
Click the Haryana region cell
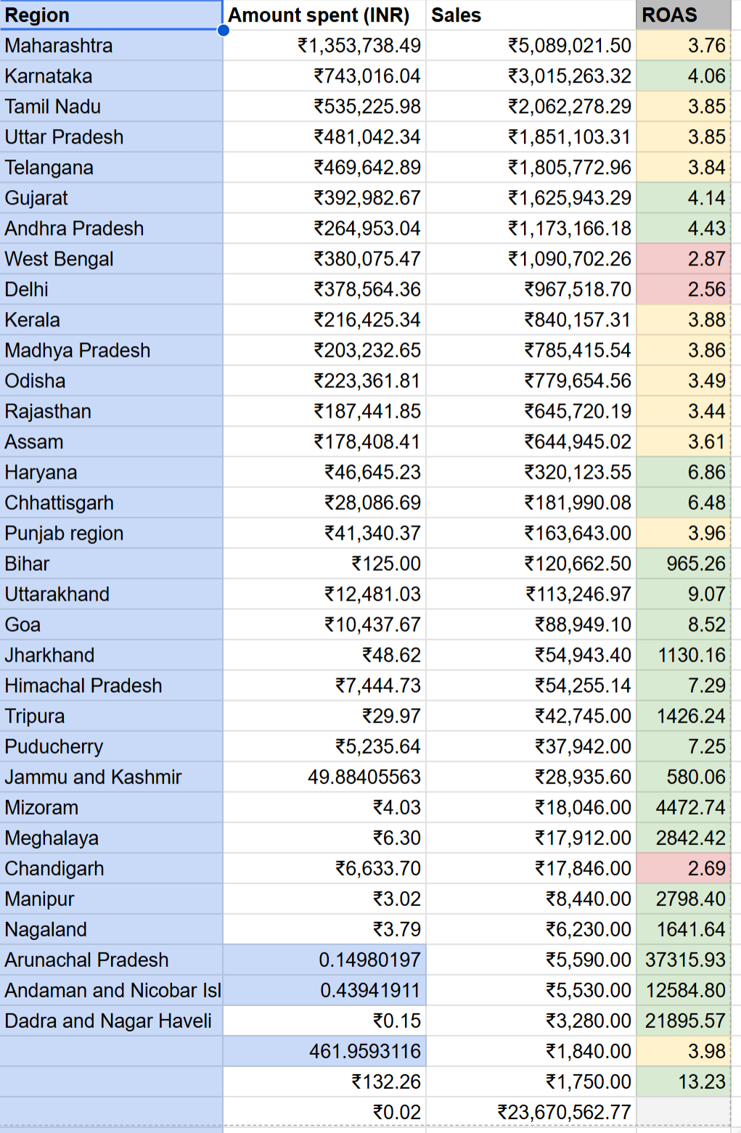110,472
